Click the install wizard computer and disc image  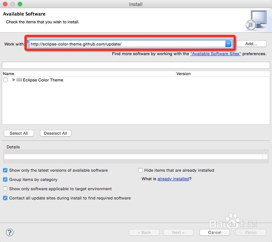pos(256,20)
